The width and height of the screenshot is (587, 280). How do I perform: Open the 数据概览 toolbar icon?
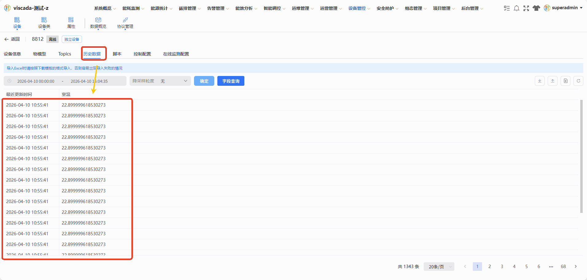[x=98, y=23]
